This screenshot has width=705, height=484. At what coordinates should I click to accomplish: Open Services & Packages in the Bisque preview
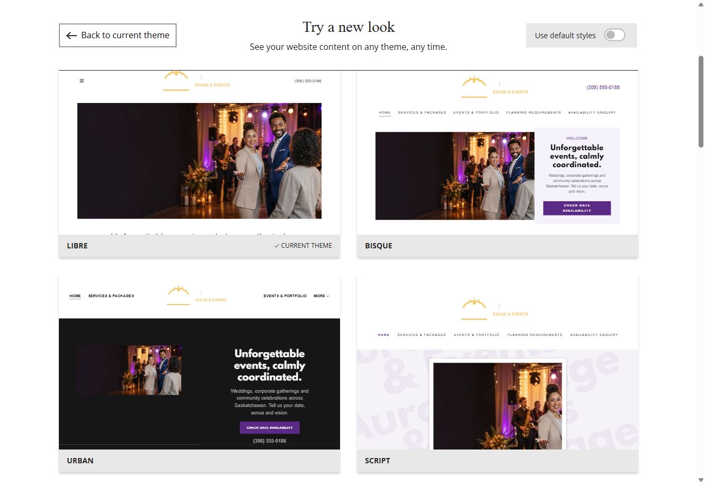coord(422,113)
